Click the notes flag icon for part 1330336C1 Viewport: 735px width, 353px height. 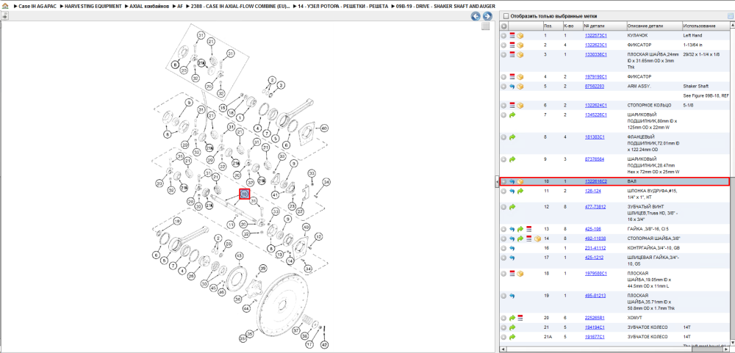(x=512, y=54)
